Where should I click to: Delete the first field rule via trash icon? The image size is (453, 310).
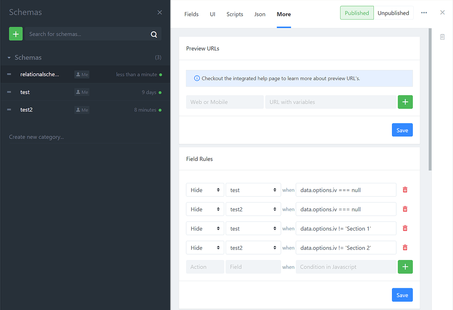[405, 190]
